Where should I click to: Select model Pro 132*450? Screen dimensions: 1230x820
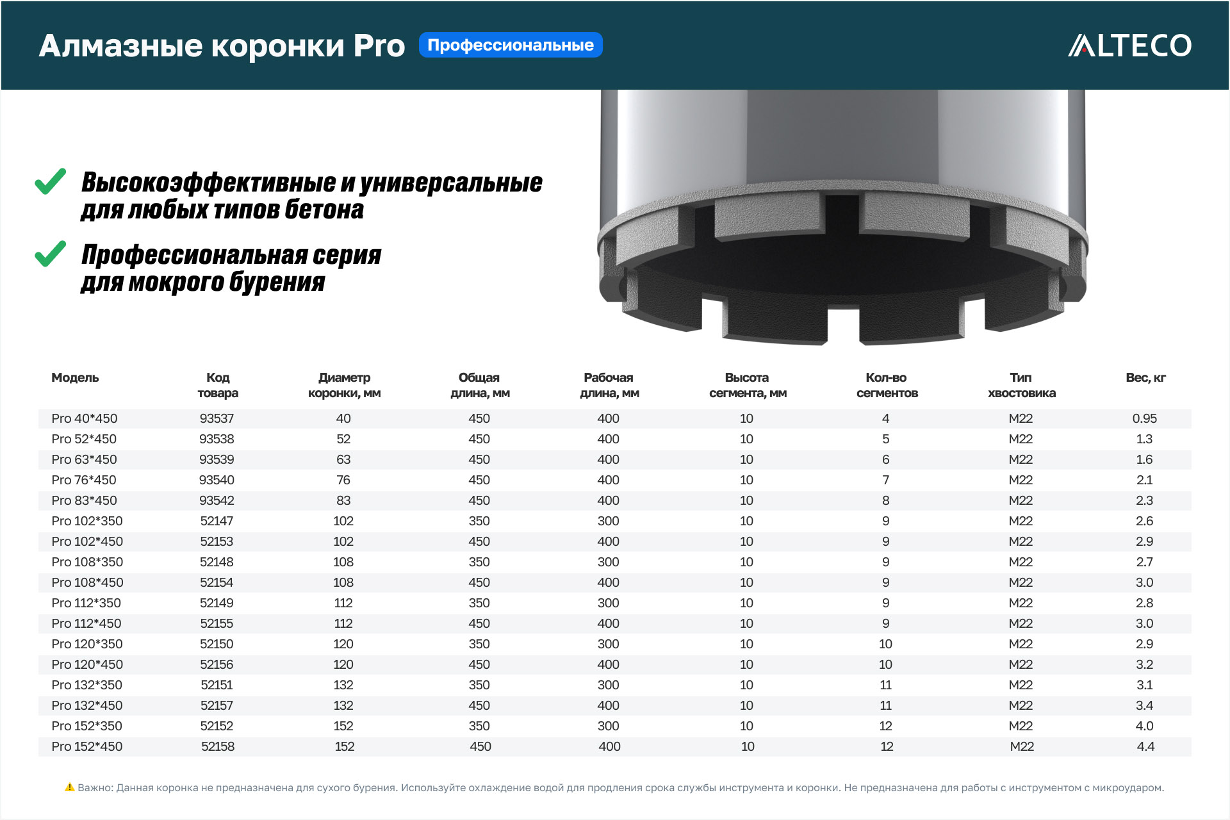click(86, 705)
